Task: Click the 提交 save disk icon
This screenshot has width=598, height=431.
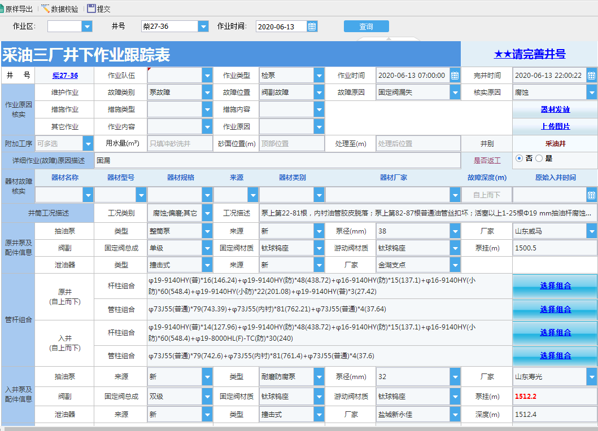Action: click(91, 9)
